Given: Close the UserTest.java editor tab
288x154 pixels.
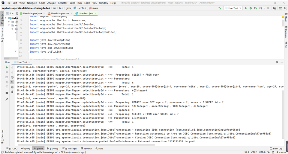Looking at the screenshot, I should click(x=95, y=13).
